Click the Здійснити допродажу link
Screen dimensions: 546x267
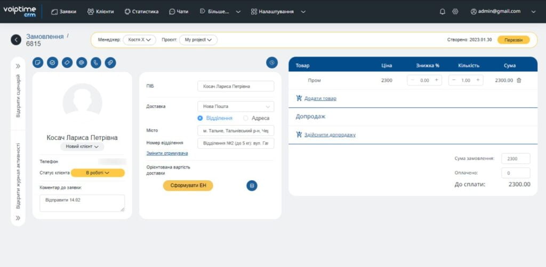point(330,135)
